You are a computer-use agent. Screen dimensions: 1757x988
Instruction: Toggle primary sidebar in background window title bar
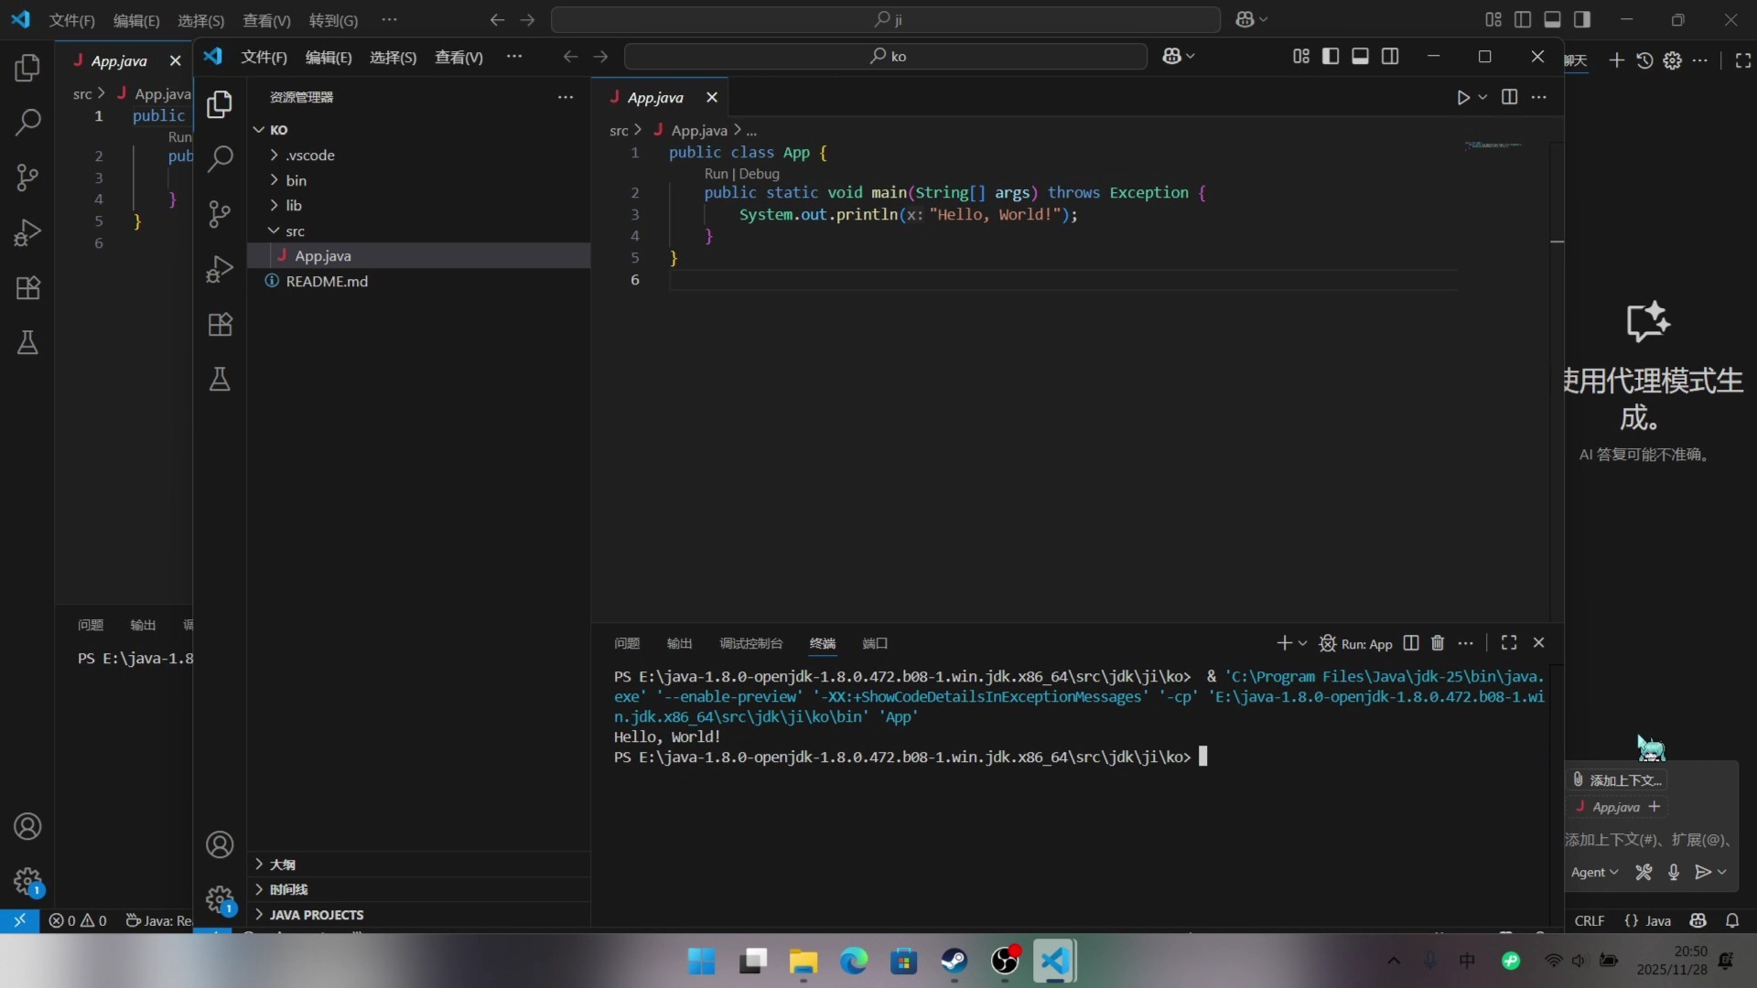1523,19
